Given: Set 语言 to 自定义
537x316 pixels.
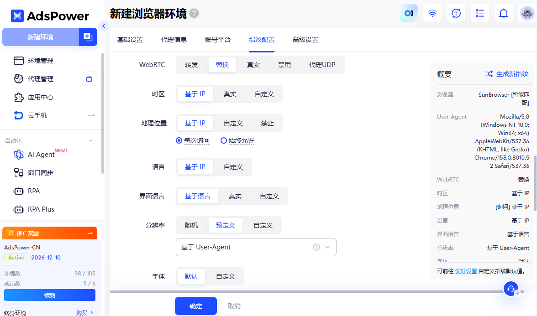Looking at the screenshot, I should [x=233, y=167].
